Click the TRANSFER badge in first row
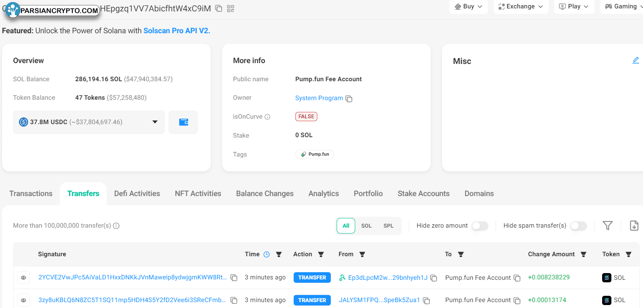Viewport: 643px width, 308px height. point(312,278)
